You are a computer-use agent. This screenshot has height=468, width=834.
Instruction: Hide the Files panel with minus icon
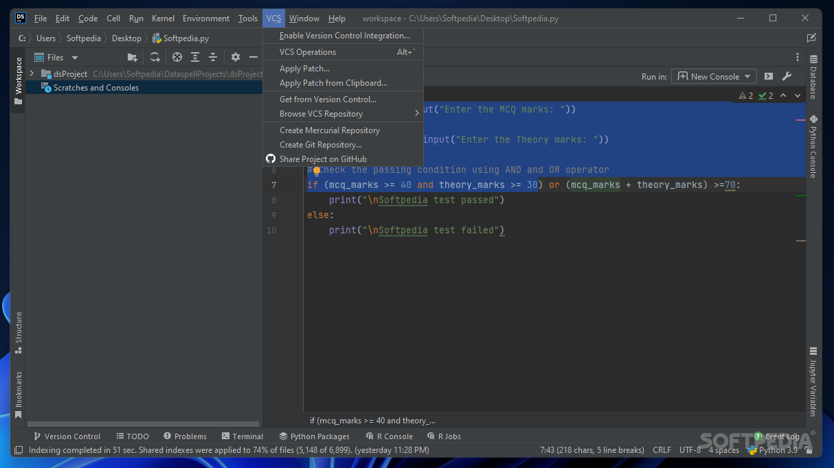[x=253, y=58]
